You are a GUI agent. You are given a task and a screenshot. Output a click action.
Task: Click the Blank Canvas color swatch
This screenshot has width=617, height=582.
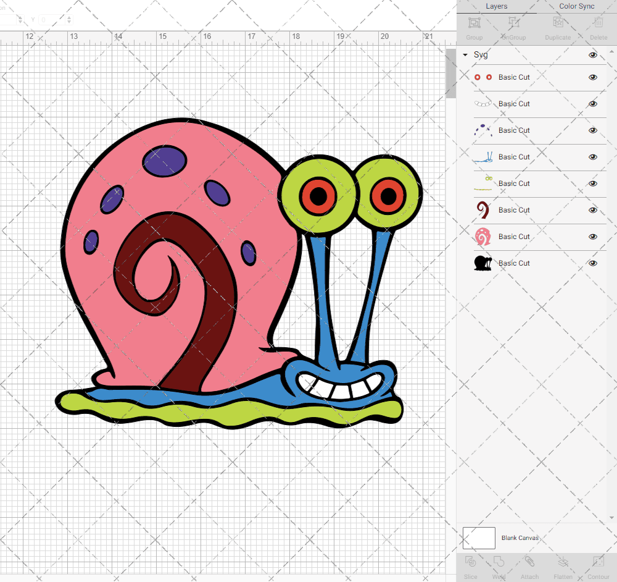click(479, 538)
